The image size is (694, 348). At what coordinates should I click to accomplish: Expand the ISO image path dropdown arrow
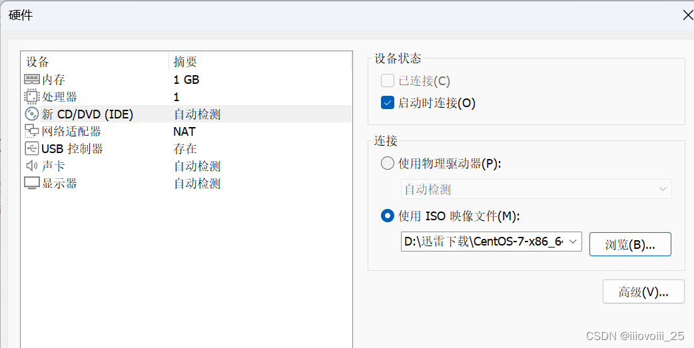pyautogui.click(x=573, y=242)
